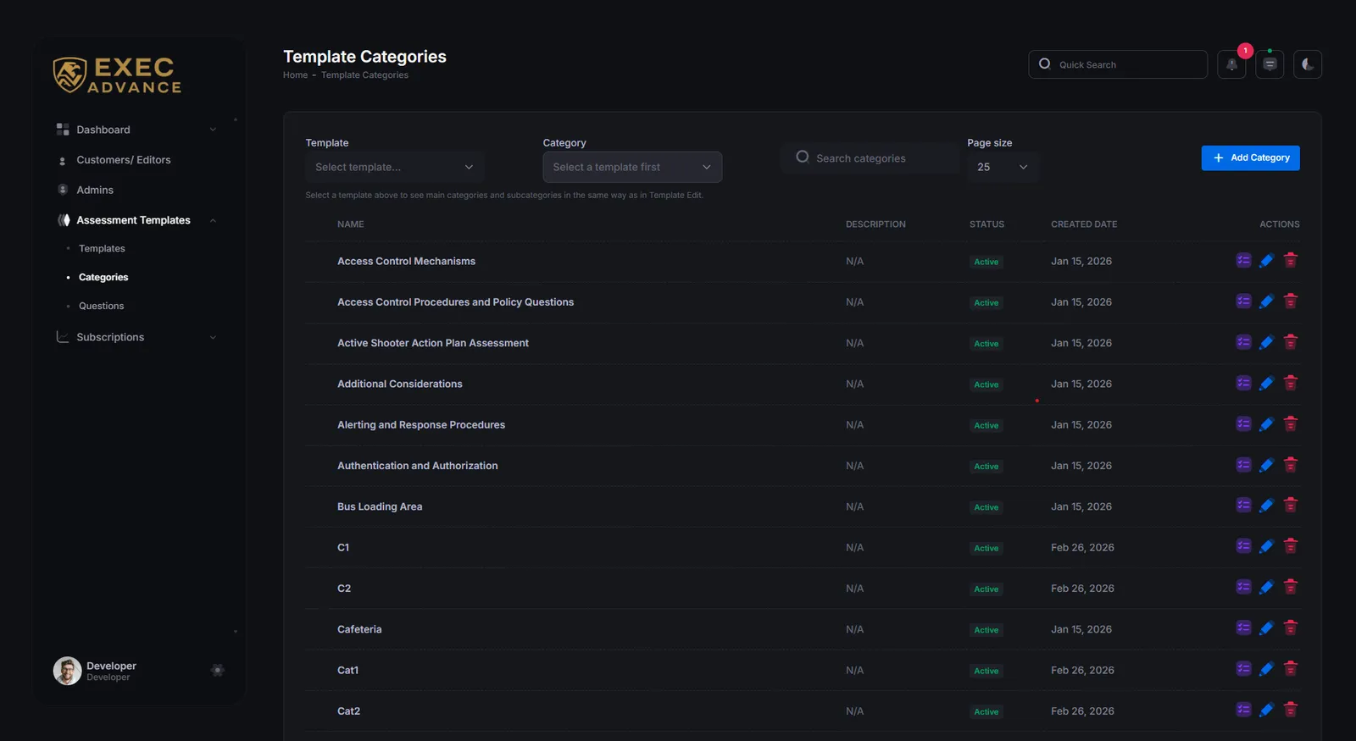Viewport: 1356px width, 741px height.
Task: Select Templates under Assessment Templates
Action: pos(102,249)
